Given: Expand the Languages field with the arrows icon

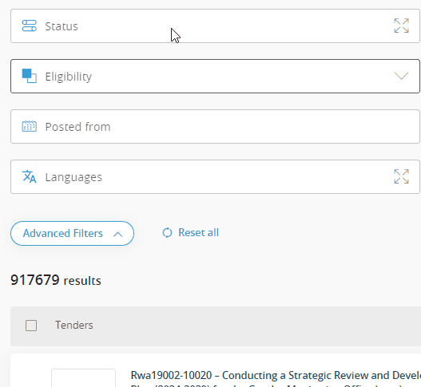Looking at the screenshot, I should (401, 176).
